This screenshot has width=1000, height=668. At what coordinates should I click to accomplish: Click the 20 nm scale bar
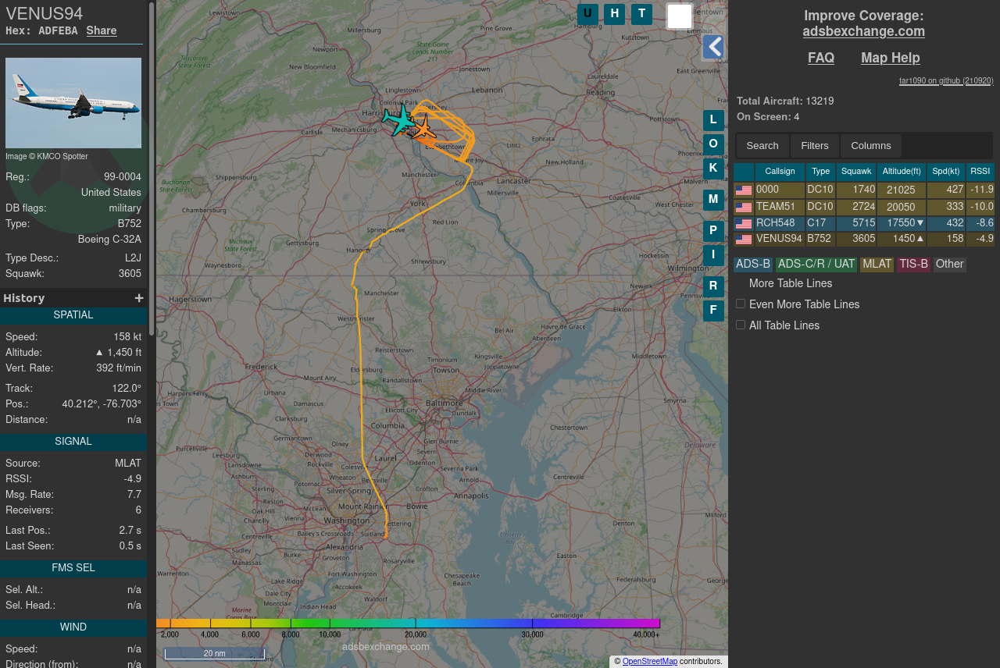(215, 654)
